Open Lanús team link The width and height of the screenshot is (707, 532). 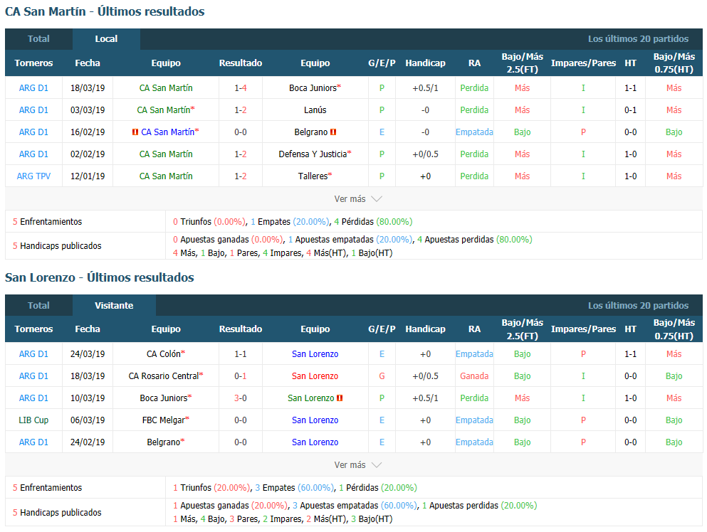(315, 110)
